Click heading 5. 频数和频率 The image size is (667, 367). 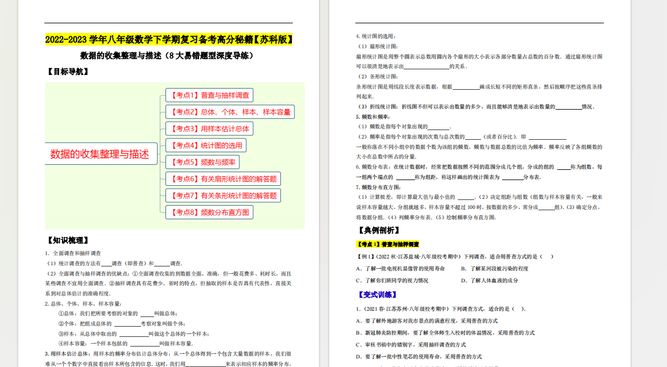(374, 117)
